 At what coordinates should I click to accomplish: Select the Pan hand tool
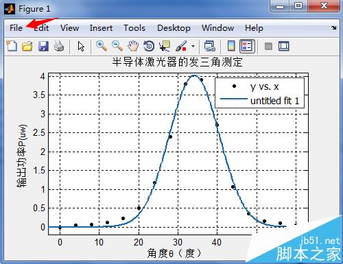point(133,46)
